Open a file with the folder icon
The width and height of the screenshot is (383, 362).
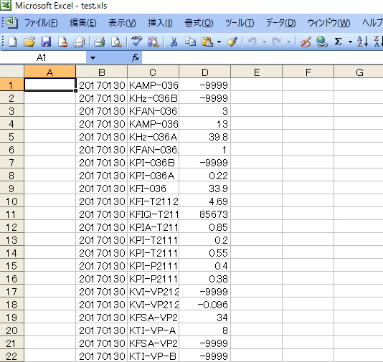pyautogui.click(x=29, y=42)
